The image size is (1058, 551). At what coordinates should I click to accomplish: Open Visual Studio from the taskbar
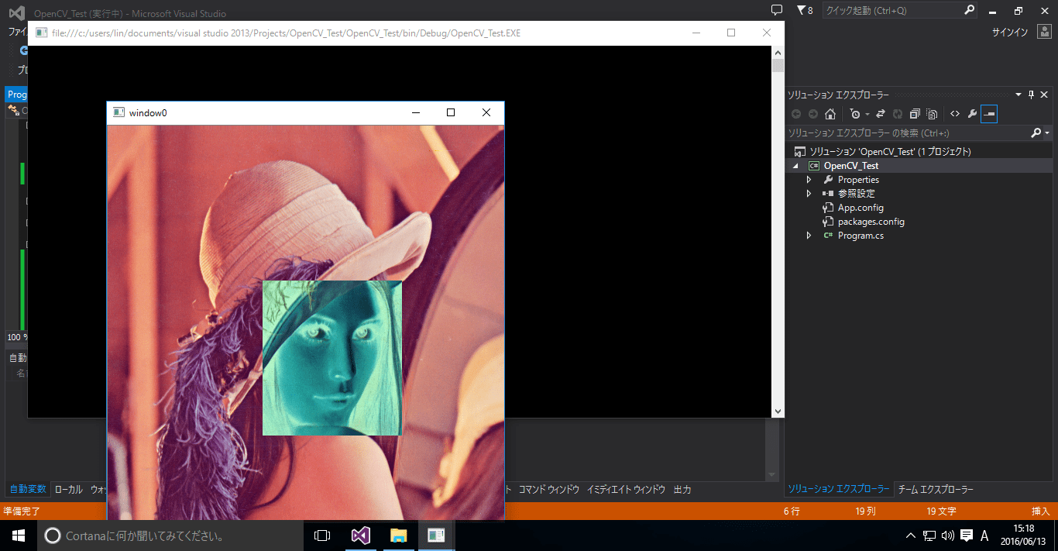361,535
